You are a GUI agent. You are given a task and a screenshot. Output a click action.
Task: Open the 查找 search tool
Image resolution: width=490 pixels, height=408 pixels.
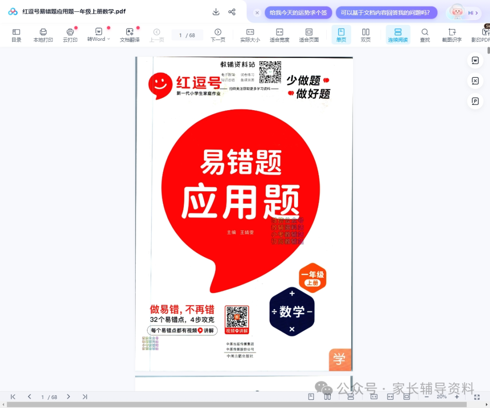[425, 35]
